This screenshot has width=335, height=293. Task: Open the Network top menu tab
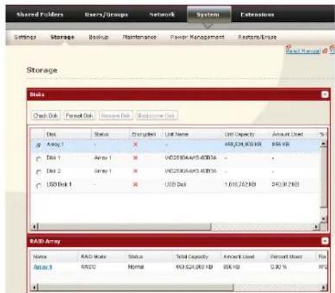point(162,15)
